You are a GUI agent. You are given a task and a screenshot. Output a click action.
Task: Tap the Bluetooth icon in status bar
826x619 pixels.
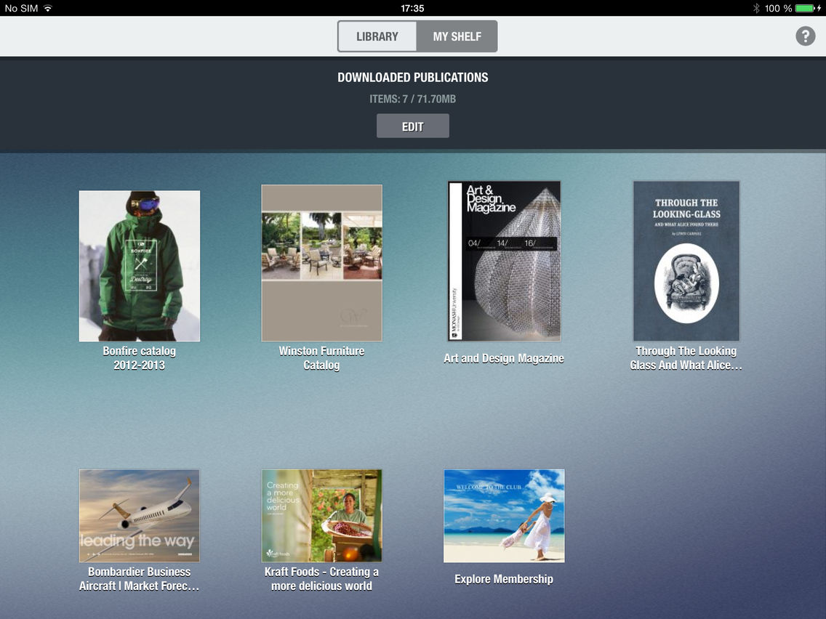click(756, 8)
